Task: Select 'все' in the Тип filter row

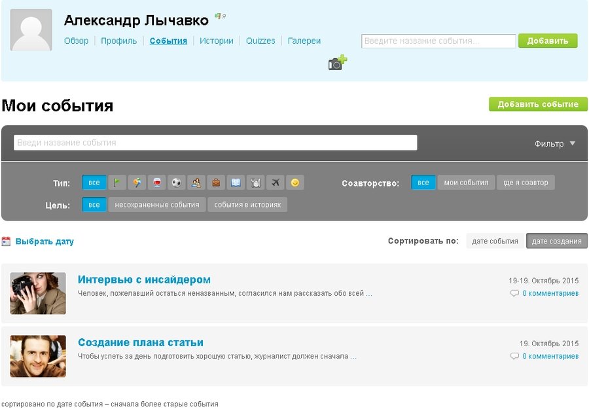Action: pyautogui.click(x=94, y=183)
